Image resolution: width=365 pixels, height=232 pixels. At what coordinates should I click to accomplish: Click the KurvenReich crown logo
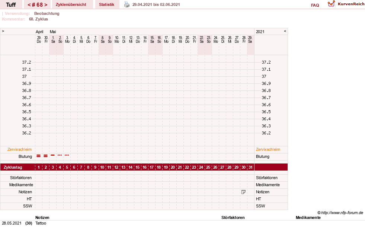point(331,4)
